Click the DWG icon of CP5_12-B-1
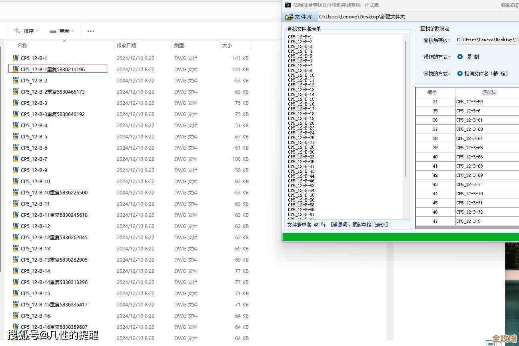The image size is (519, 346). 16,58
